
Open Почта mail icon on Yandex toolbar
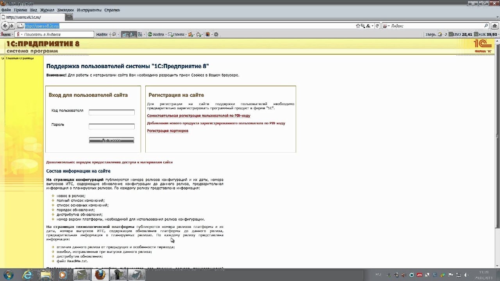pos(177,34)
